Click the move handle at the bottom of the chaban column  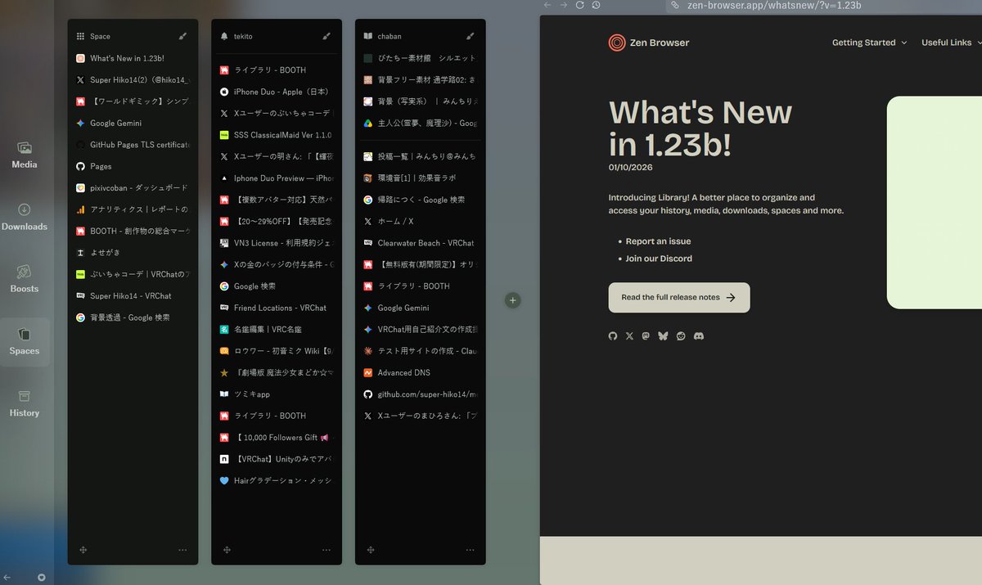pyautogui.click(x=371, y=550)
